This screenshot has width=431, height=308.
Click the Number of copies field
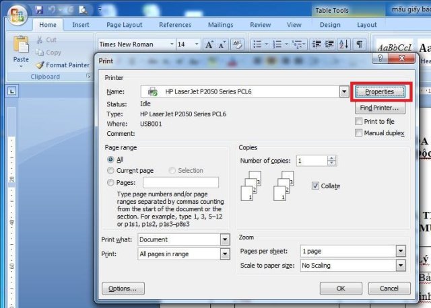312,161
